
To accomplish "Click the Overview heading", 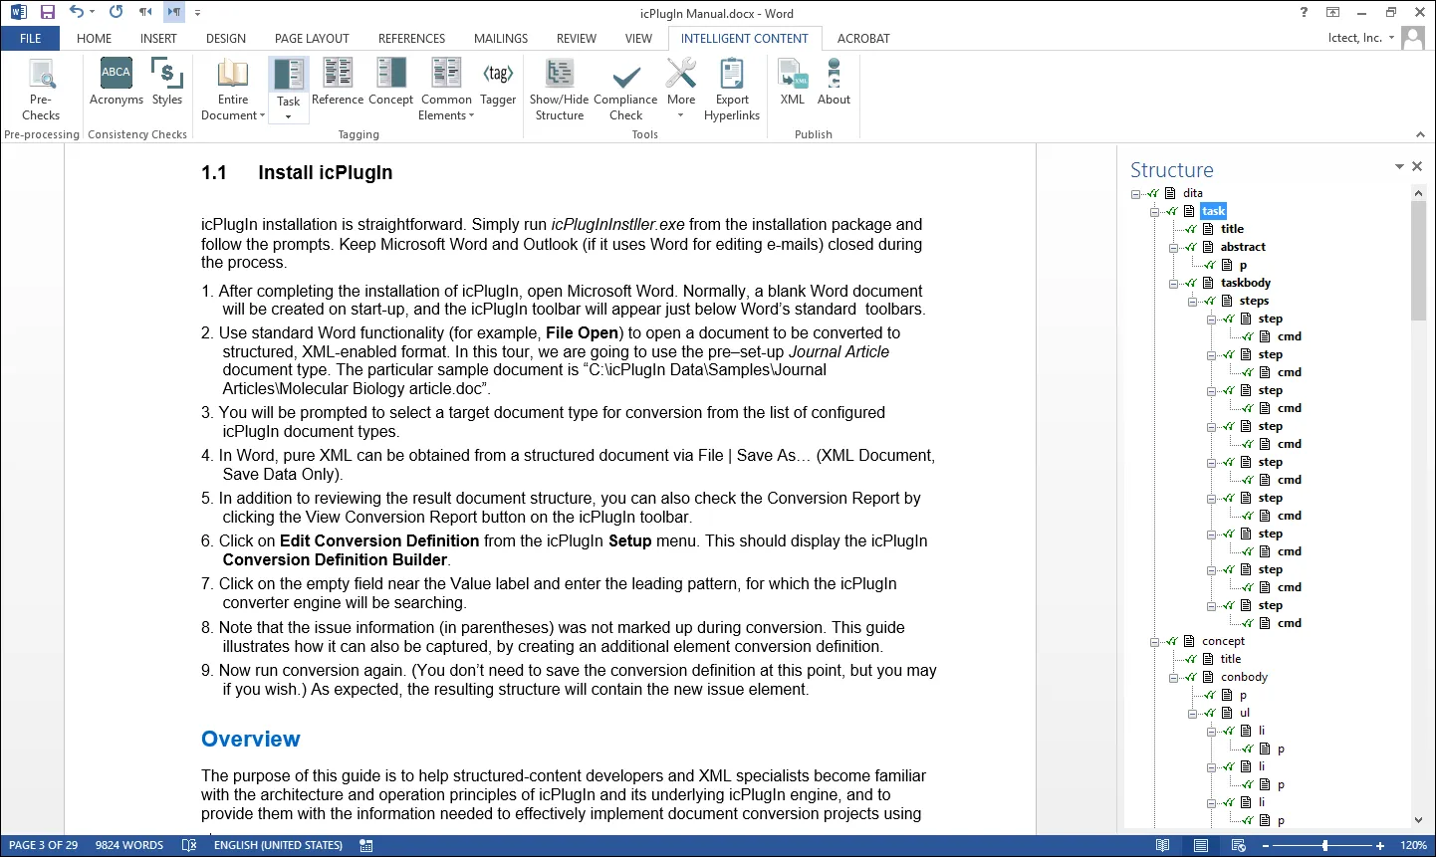I will [251, 739].
